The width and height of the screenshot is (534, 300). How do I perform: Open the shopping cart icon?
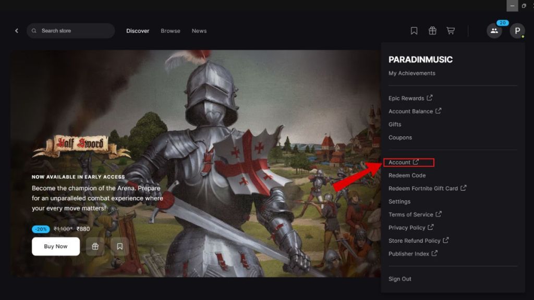click(x=451, y=30)
